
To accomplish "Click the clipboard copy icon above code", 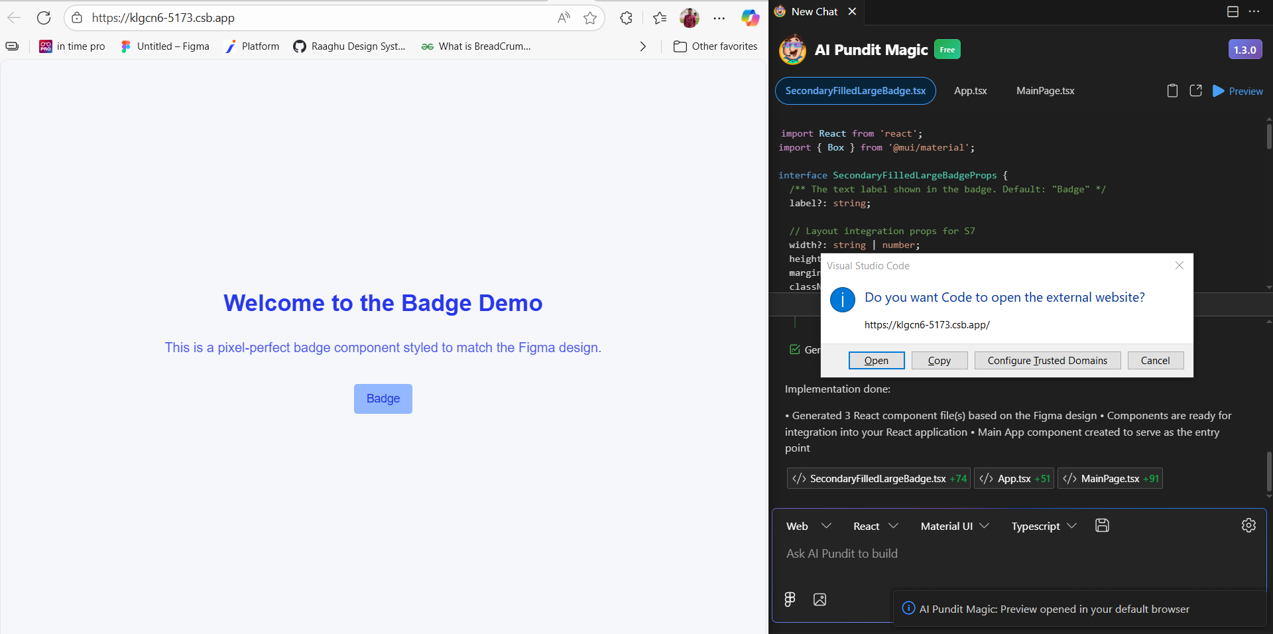I will [1172, 91].
